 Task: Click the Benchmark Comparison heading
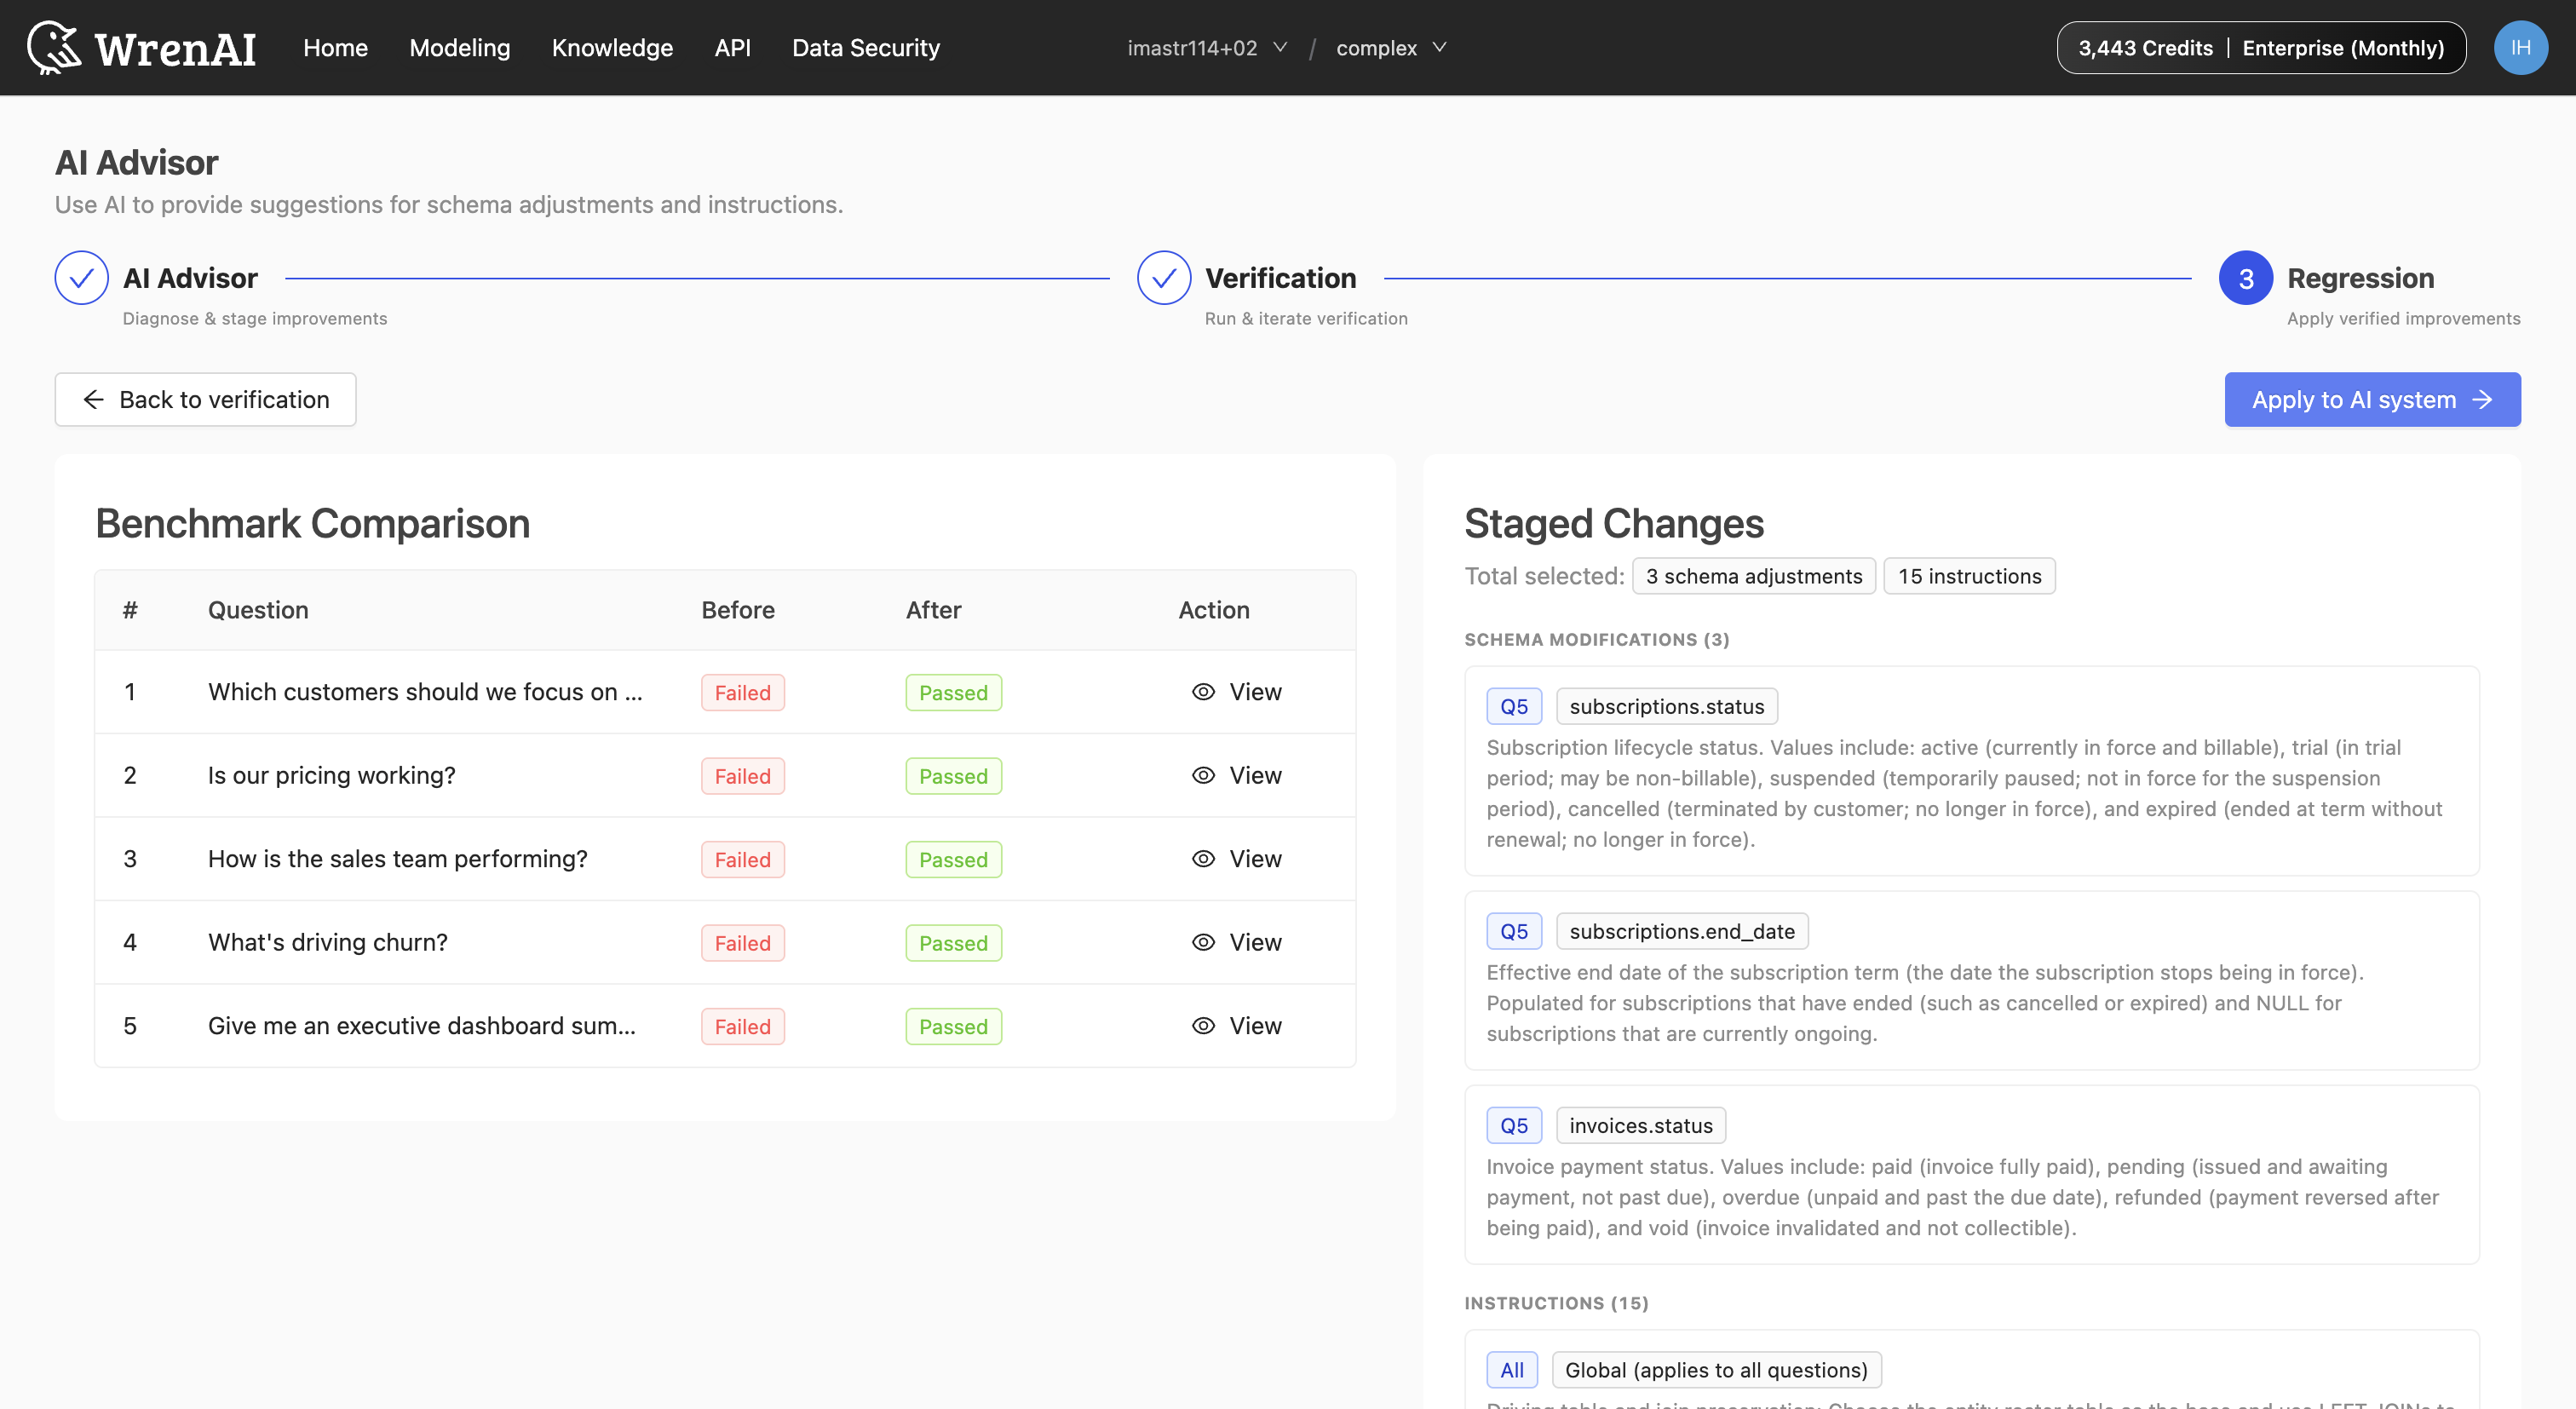[x=312, y=523]
